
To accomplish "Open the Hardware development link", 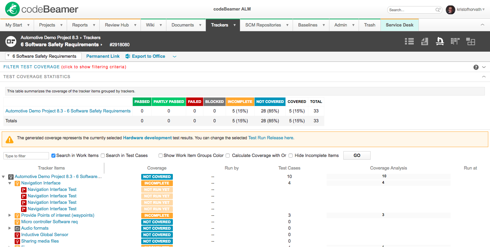I will tap(147, 138).
